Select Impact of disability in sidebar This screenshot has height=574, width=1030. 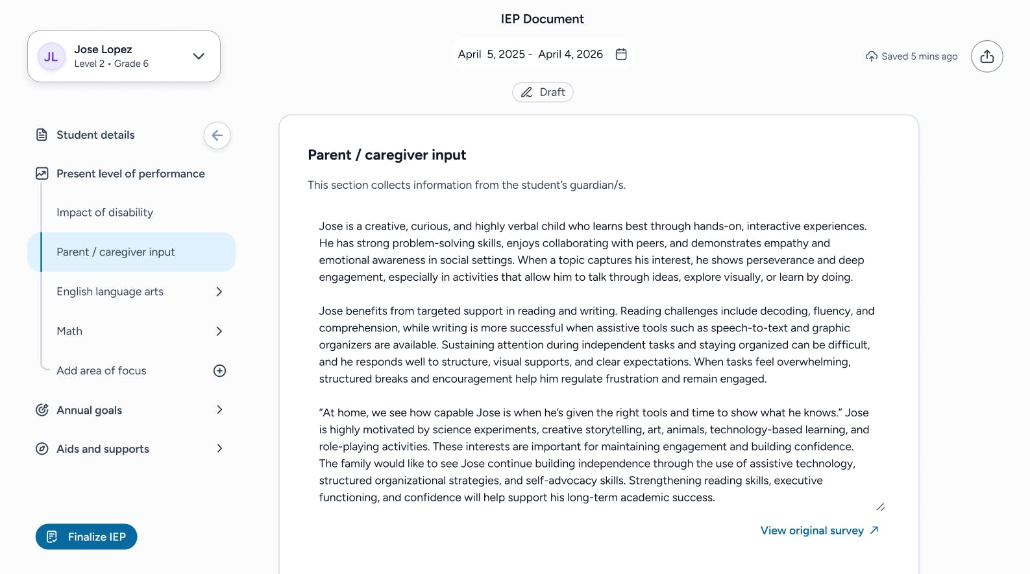click(105, 213)
